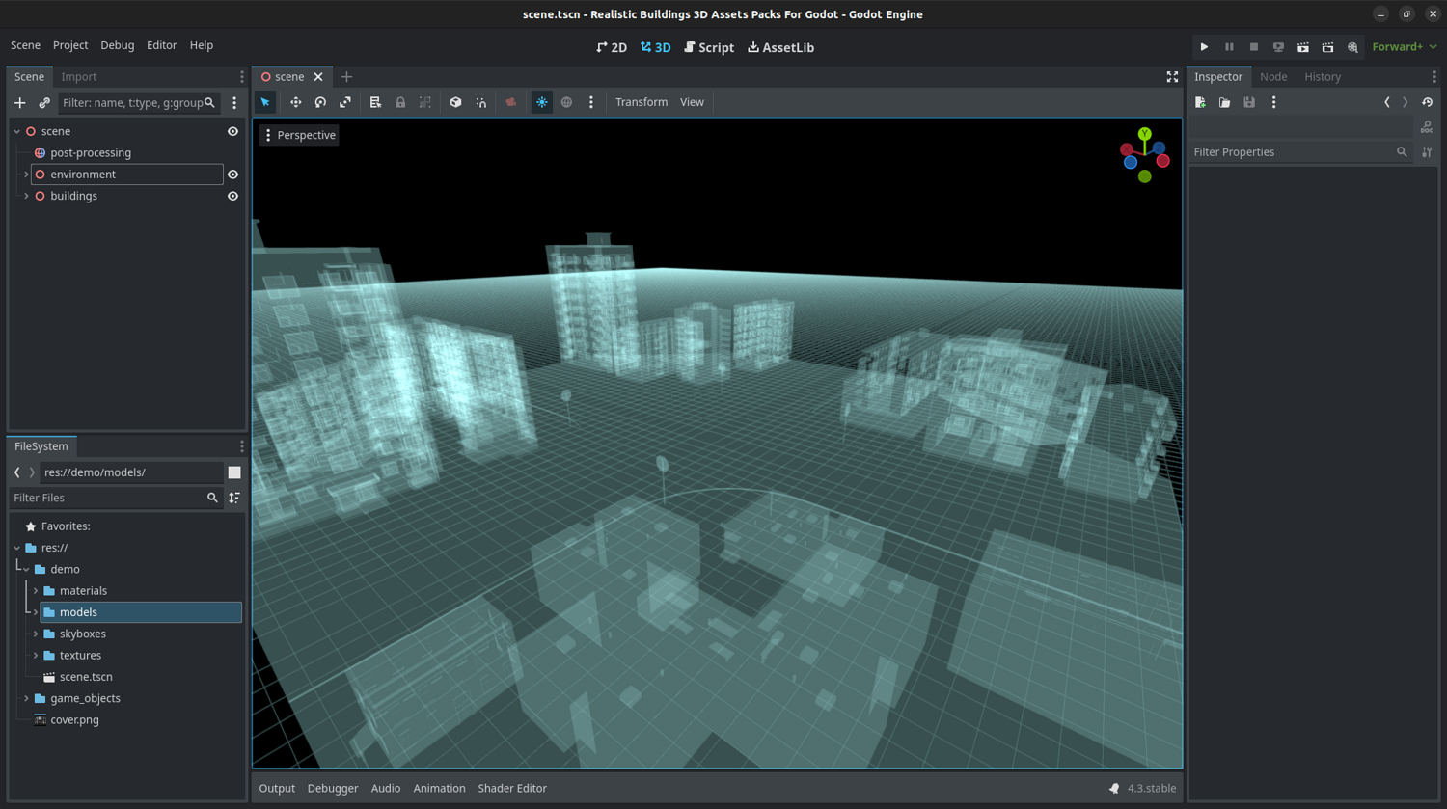Open the Transform menu in viewport toolbar
Viewport: 1447px width, 809px height.
point(642,102)
